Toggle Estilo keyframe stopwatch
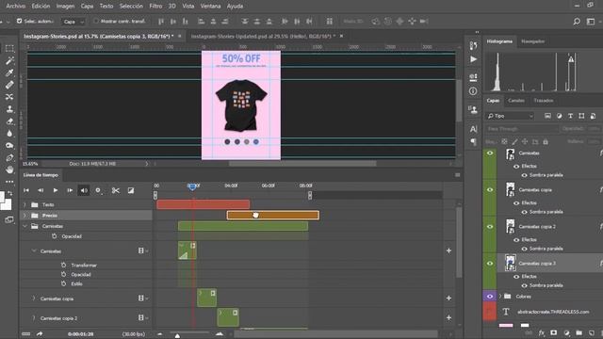Image resolution: width=603 pixels, height=339 pixels. [x=63, y=283]
